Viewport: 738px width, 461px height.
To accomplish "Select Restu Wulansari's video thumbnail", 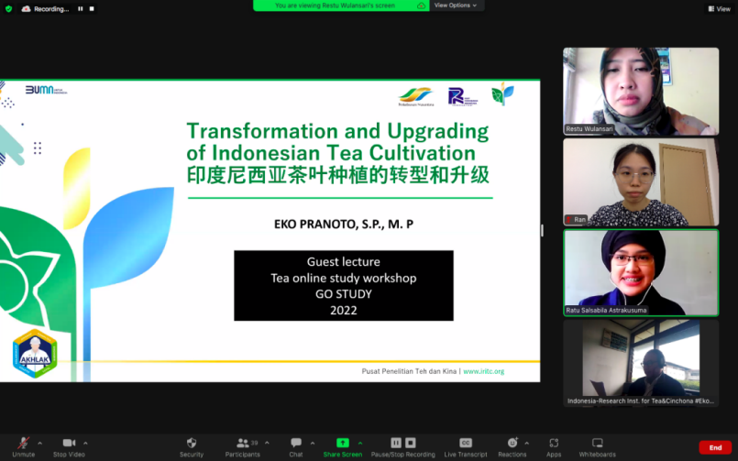I will pos(640,91).
